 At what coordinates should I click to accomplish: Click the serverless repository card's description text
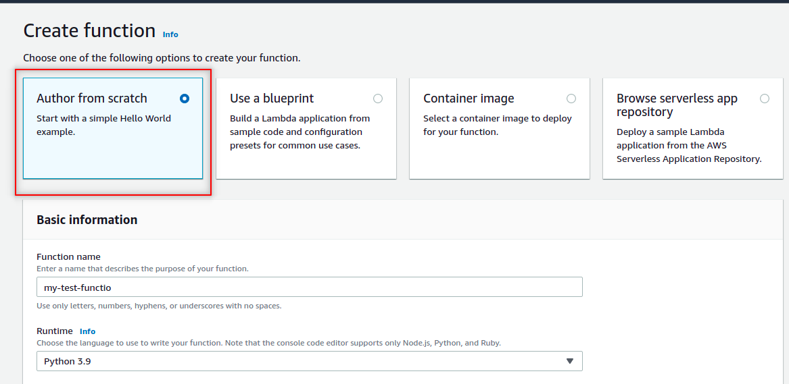(x=688, y=145)
